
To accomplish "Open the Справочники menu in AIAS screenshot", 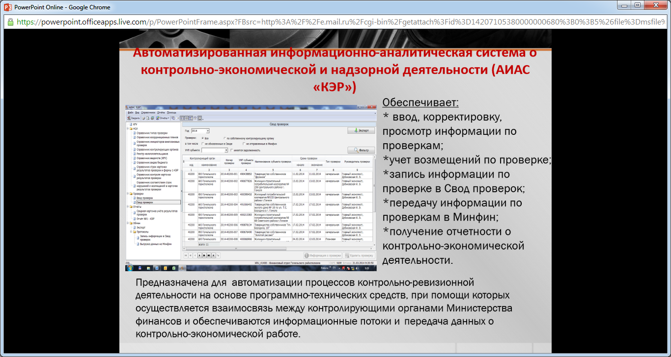I will coord(148,112).
